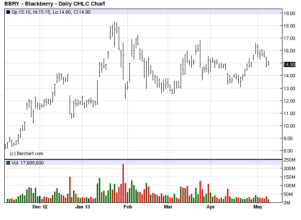Click the '17.00' price axis label
Screen dimensions: 301x220
[289, 38]
